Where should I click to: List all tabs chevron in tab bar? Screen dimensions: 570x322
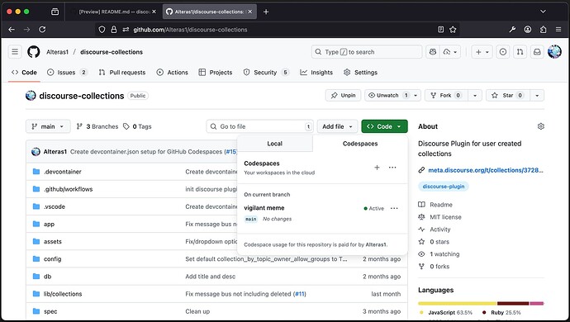click(x=543, y=12)
